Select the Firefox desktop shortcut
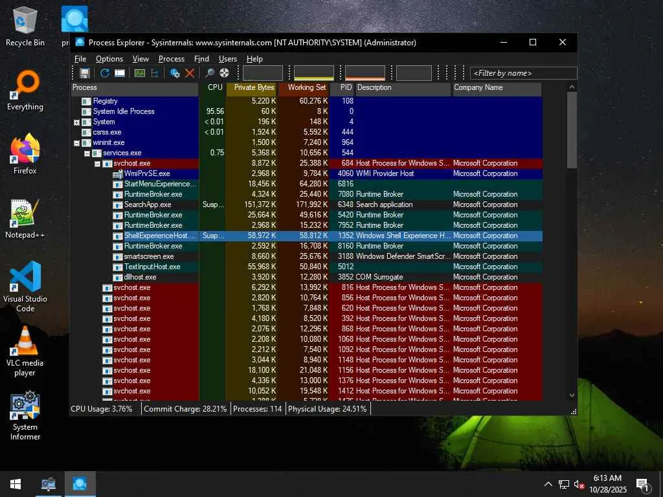The height and width of the screenshot is (497, 663). click(25, 154)
